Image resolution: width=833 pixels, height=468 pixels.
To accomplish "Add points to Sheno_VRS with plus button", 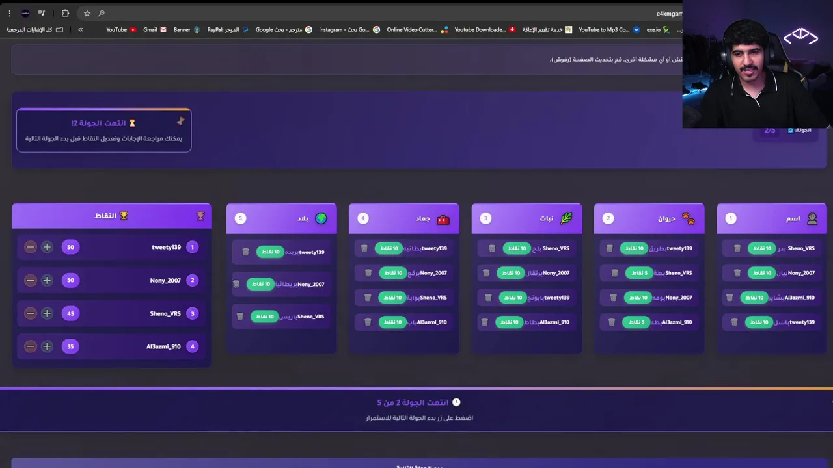I will coord(47,313).
